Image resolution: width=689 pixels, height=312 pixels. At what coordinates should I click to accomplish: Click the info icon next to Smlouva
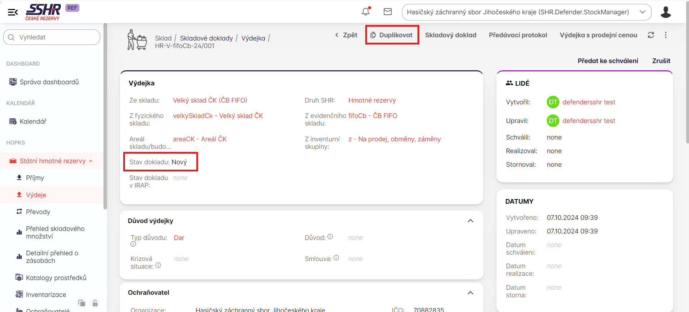click(336, 258)
